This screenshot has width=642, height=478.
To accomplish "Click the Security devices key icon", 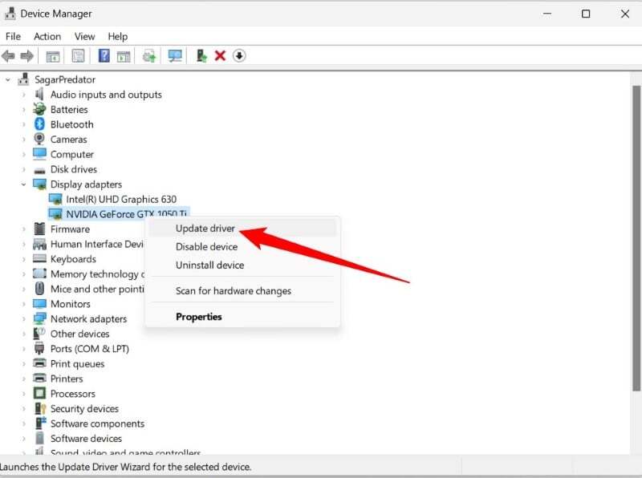I will point(40,408).
